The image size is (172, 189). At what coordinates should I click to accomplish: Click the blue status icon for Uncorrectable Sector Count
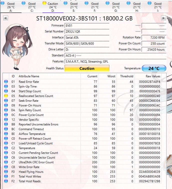6,157
